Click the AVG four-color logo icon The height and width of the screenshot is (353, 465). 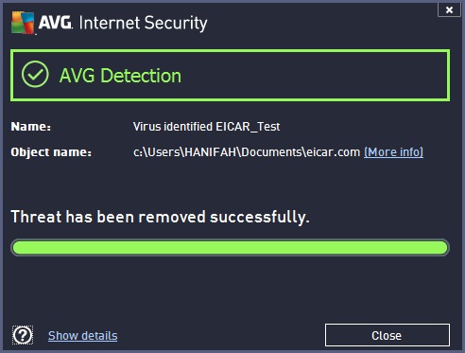pos(23,23)
